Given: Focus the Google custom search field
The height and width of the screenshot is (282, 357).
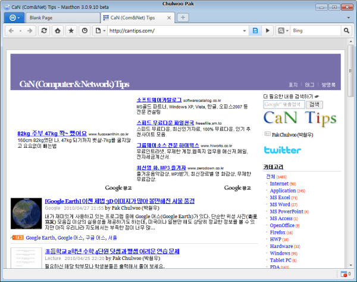Looking at the screenshot, I should (284, 104).
